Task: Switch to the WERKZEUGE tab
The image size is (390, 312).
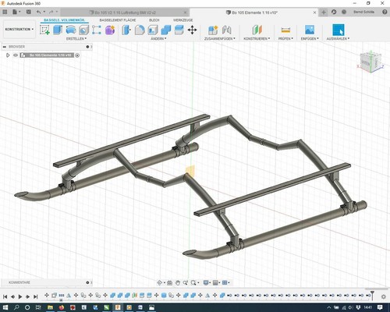Action: [x=183, y=20]
